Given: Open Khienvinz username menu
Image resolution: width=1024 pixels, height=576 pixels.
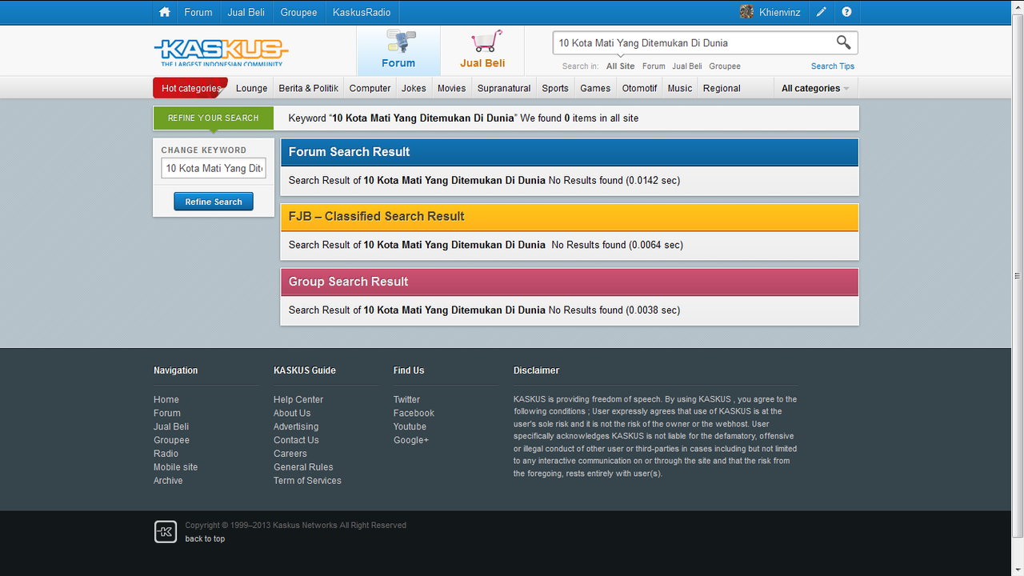Looking at the screenshot, I should click(780, 12).
